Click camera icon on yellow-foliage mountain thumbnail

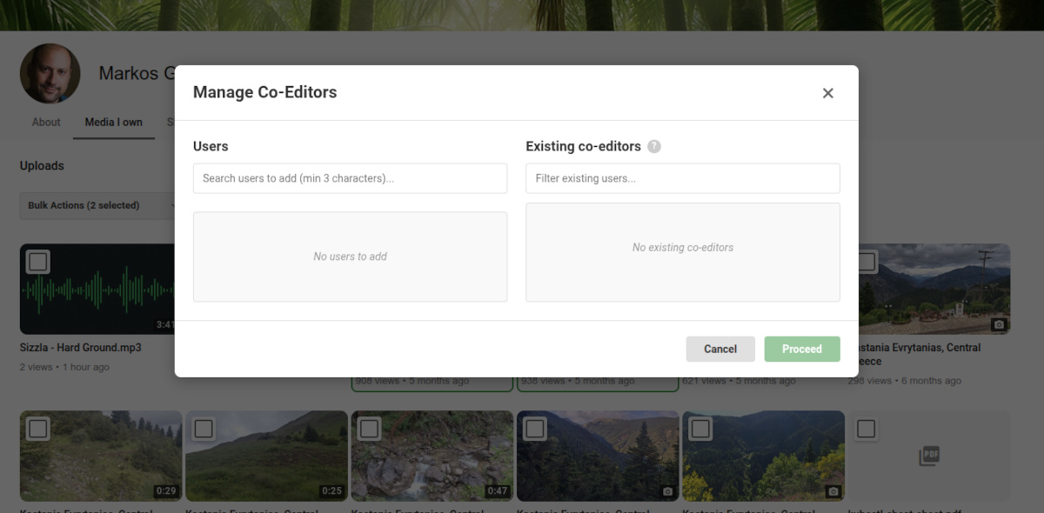[832, 491]
